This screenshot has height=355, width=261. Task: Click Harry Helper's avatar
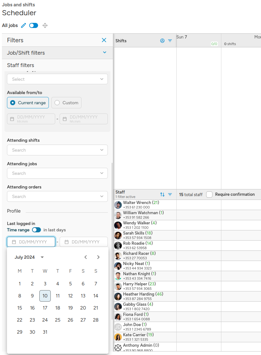tap(118, 286)
